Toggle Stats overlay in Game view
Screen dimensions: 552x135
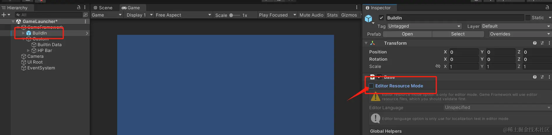tap(332, 15)
